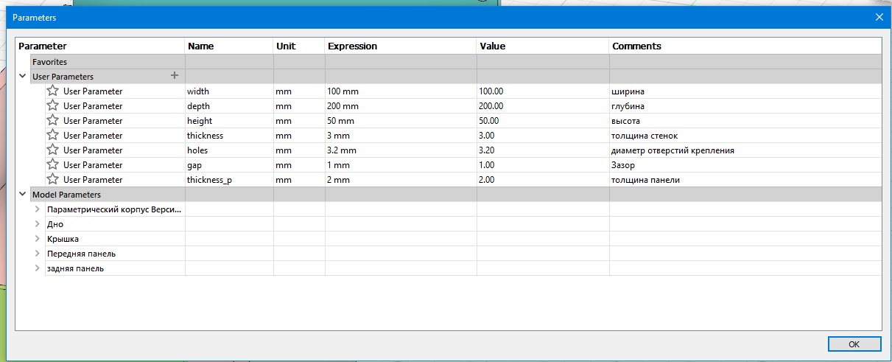
Task: Select the name cell 'height'
Action: click(229, 121)
